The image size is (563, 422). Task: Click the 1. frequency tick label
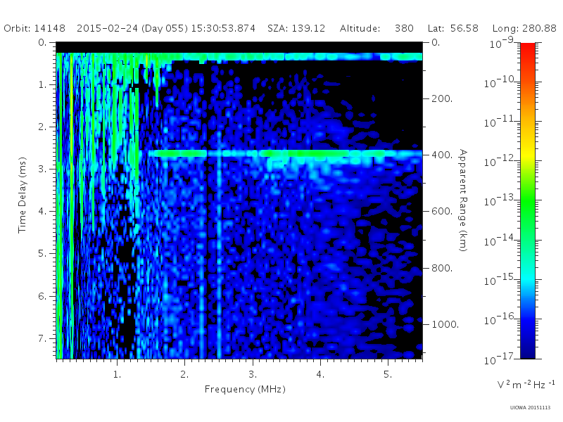(x=117, y=374)
